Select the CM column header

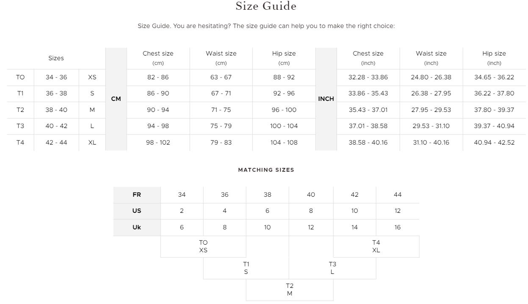[x=116, y=99]
